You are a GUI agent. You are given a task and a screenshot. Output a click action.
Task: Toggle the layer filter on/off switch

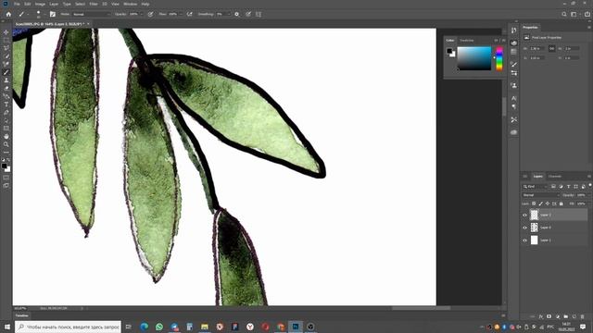coord(590,185)
